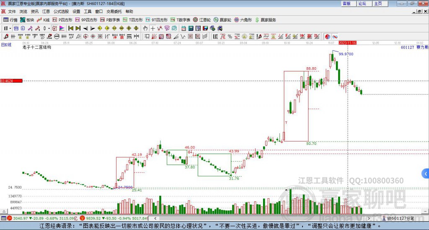Click the 老子十二宫结构 label
Screen dimensions: 429x230
coord(37,47)
